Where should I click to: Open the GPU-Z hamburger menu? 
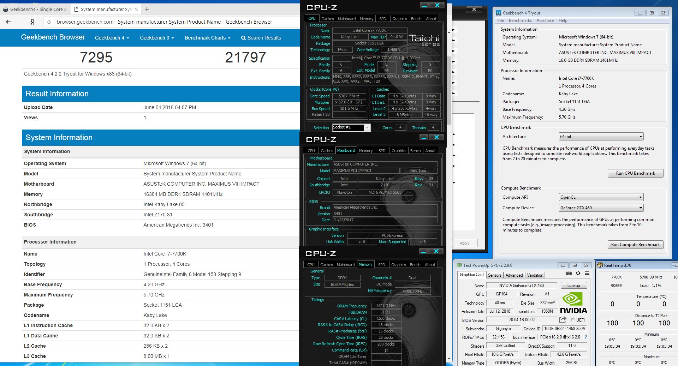point(587,274)
